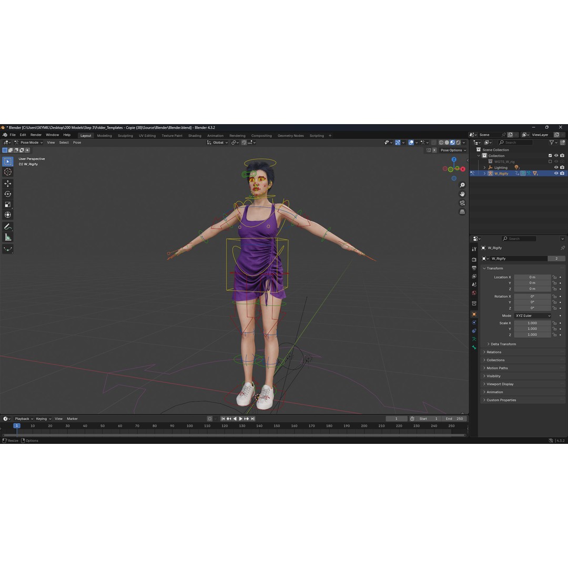This screenshot has width=568, height=568.
Task: Select the Select Box tool
Action: point(7,161)
